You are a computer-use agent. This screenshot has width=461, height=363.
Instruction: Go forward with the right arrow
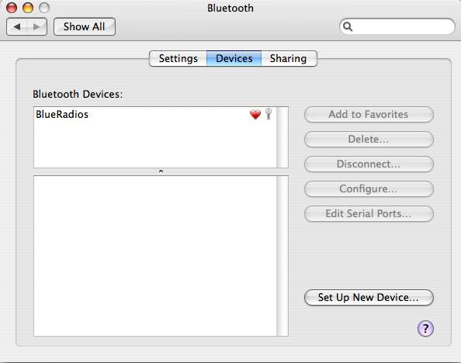pyautogui.click(x=36, y=26)
